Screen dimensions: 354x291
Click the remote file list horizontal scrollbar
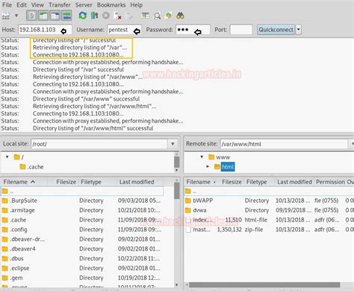264,285
